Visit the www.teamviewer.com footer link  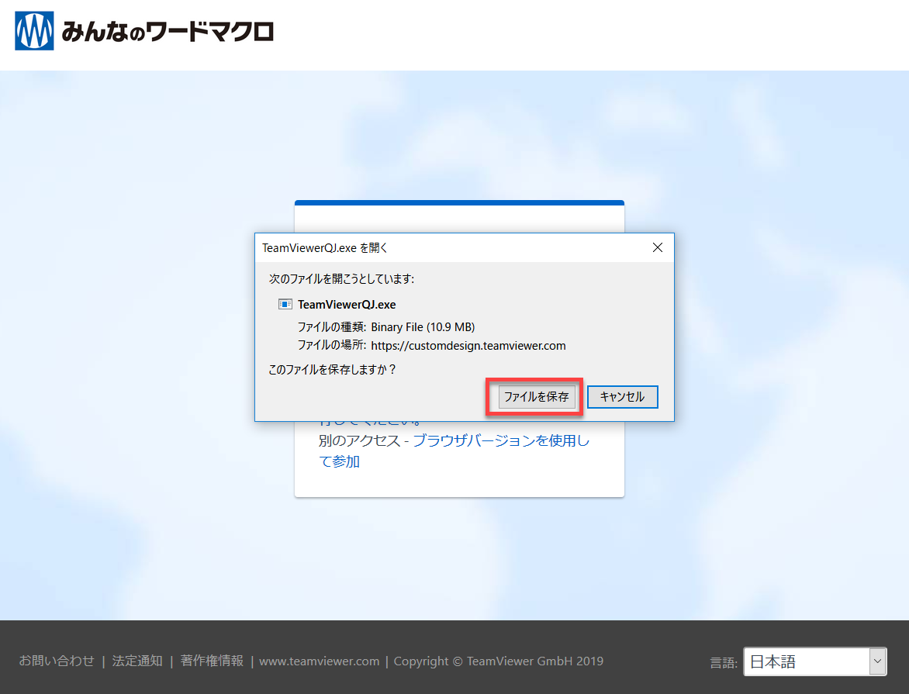(x=319, y=661)
